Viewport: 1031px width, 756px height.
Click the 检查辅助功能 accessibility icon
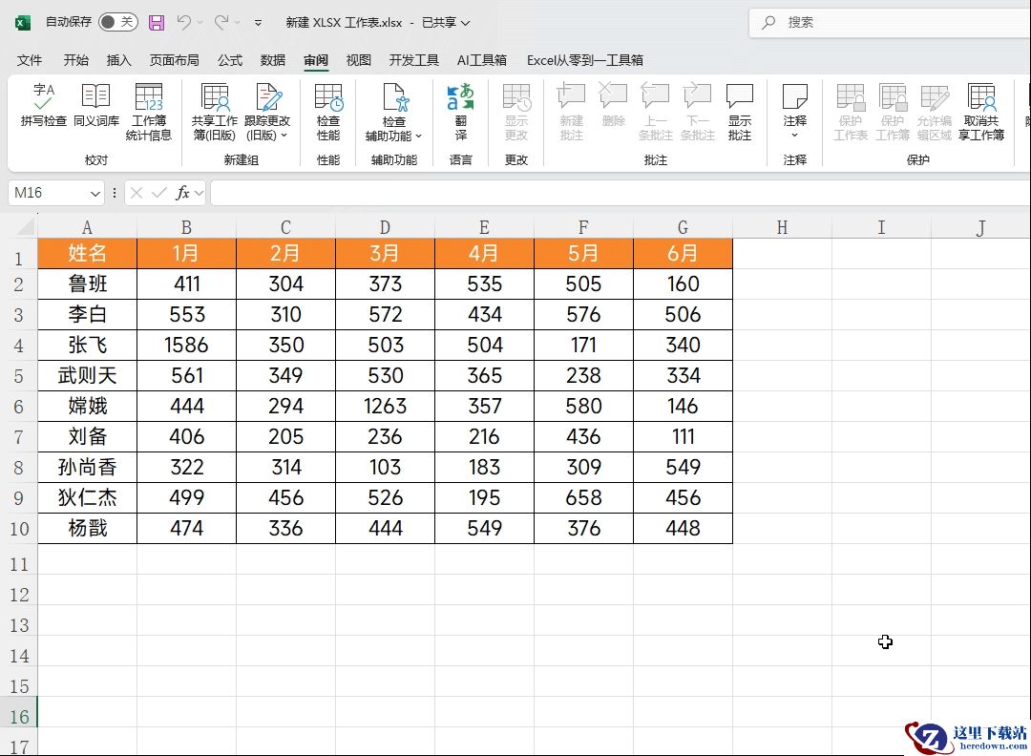tap(394, 98)
